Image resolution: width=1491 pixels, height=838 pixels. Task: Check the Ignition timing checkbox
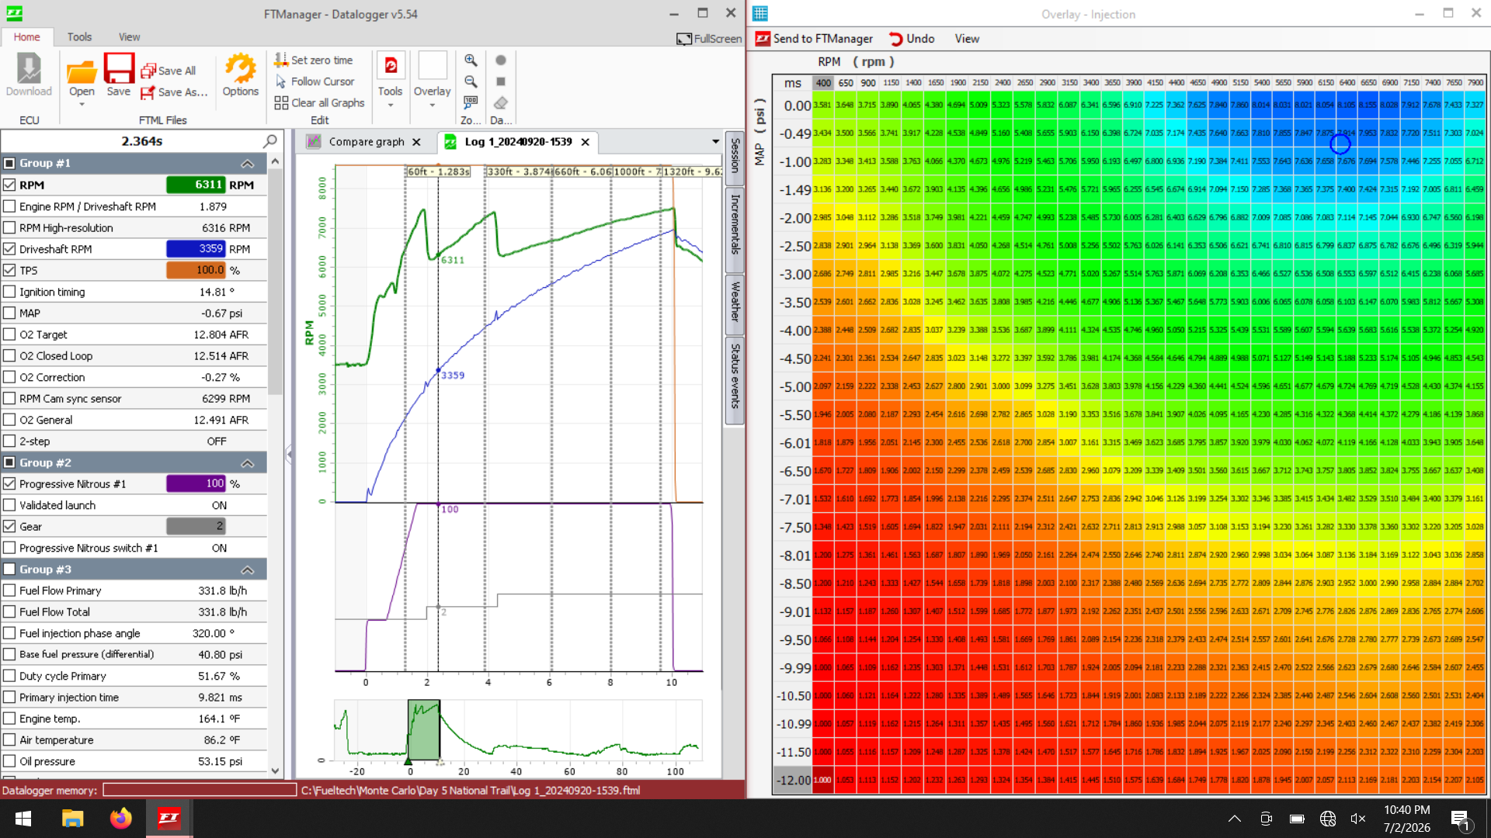tap(9, 292)
